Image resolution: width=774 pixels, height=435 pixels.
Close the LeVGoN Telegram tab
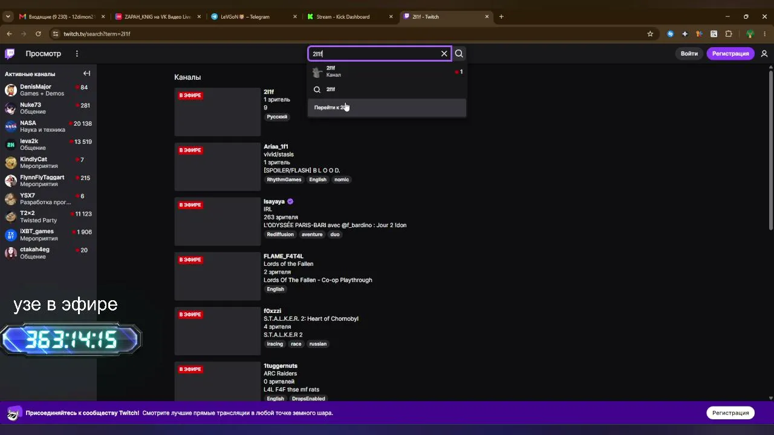294,17
